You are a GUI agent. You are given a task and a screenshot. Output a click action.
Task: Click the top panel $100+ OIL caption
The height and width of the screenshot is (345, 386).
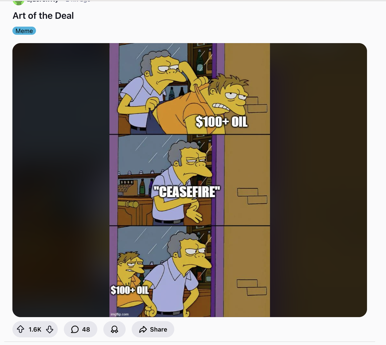(222, 122)
